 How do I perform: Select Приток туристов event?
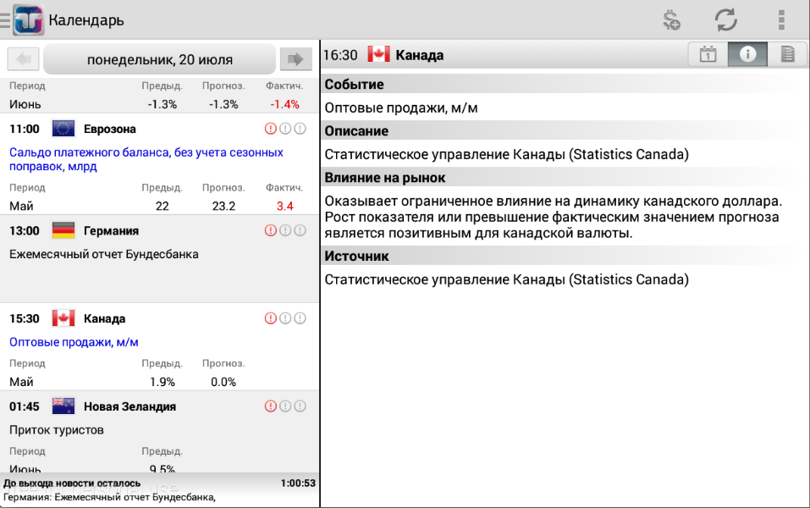coord(57,430)
